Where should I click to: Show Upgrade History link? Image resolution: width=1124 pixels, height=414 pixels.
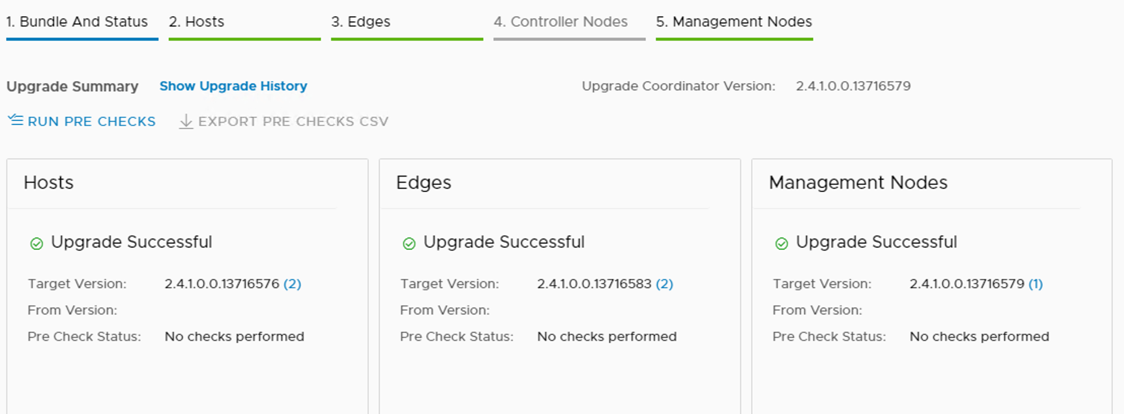click(234, 86)
